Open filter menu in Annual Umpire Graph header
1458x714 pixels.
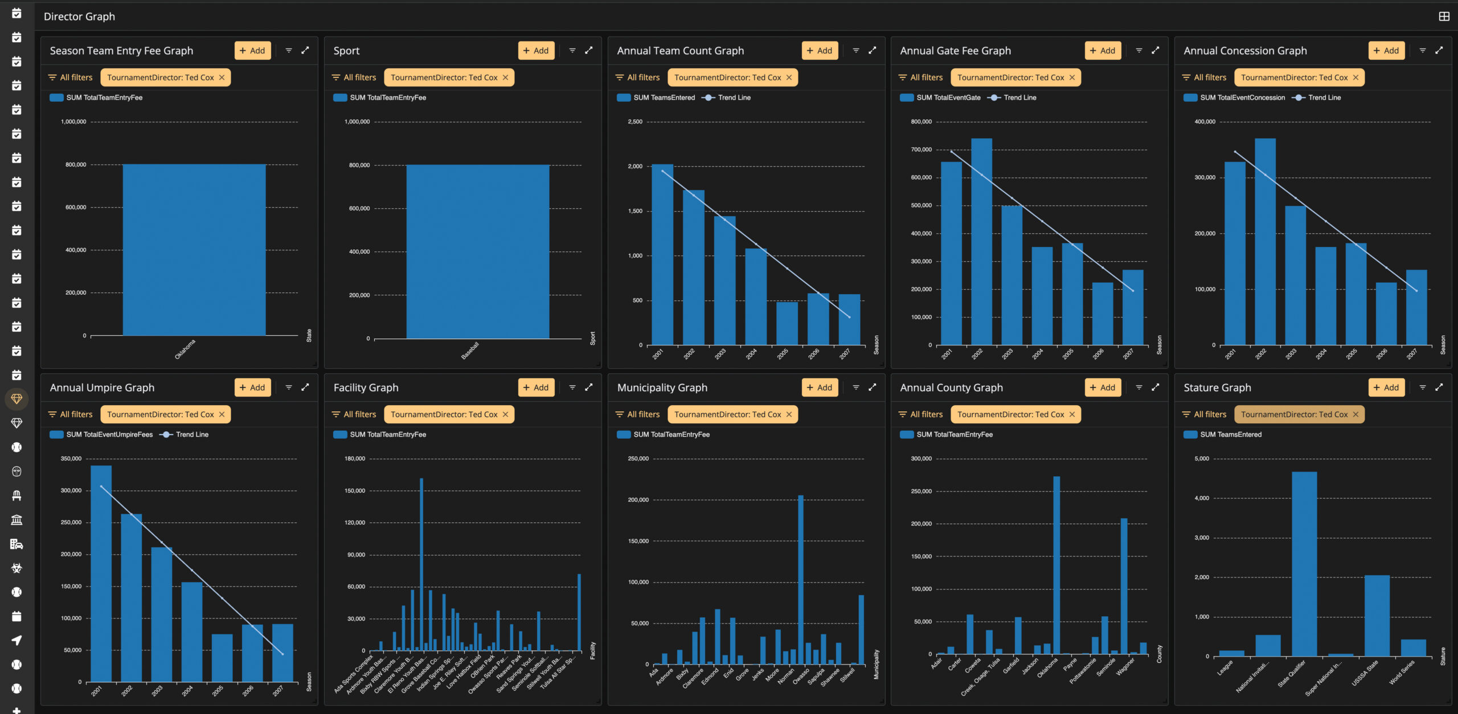click(x=289, y=387)
